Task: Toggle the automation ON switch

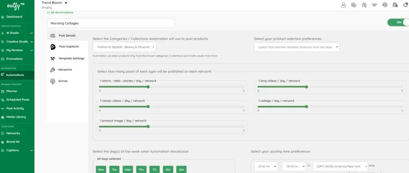Action: tap(398, 22)
